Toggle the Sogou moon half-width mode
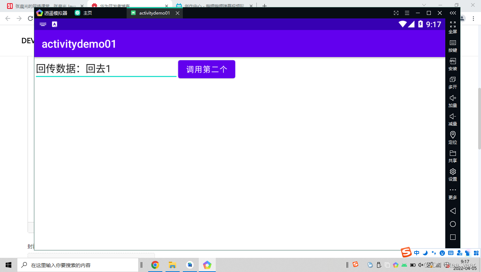 425,253
